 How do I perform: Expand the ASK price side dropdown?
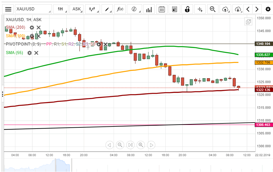77,9
